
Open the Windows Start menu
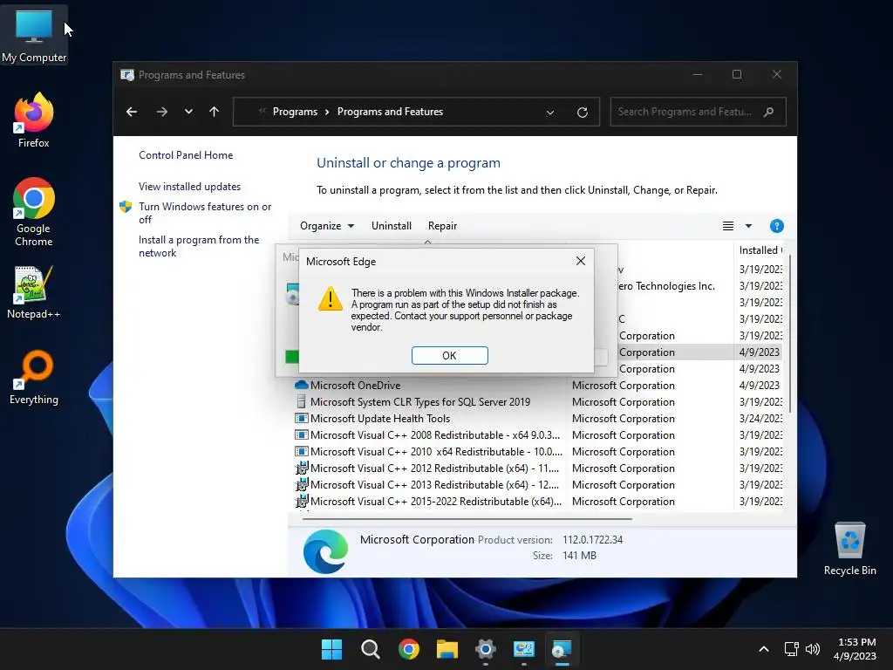point(331,649)
